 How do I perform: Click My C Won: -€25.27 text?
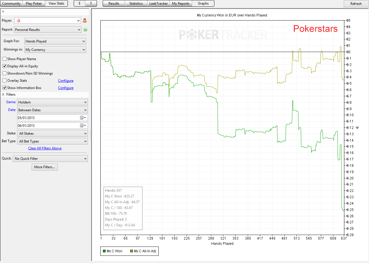pyautogui.click(x=120, y=196)
